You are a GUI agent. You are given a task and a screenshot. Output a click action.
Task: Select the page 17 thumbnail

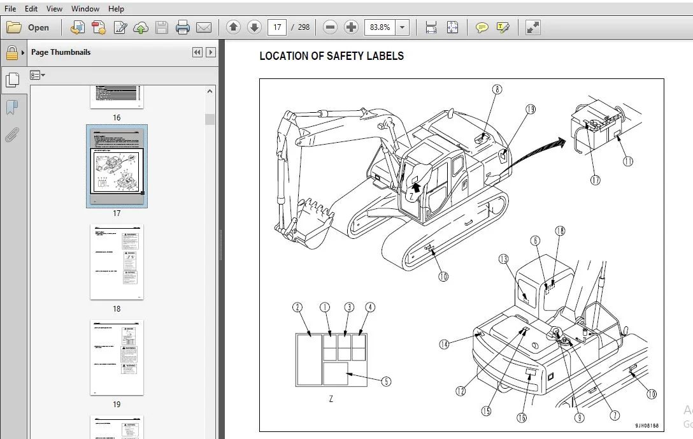coord(117,166)
